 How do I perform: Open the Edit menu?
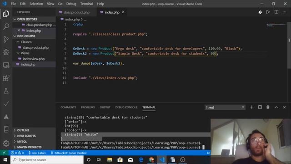[x=22, y=4]
